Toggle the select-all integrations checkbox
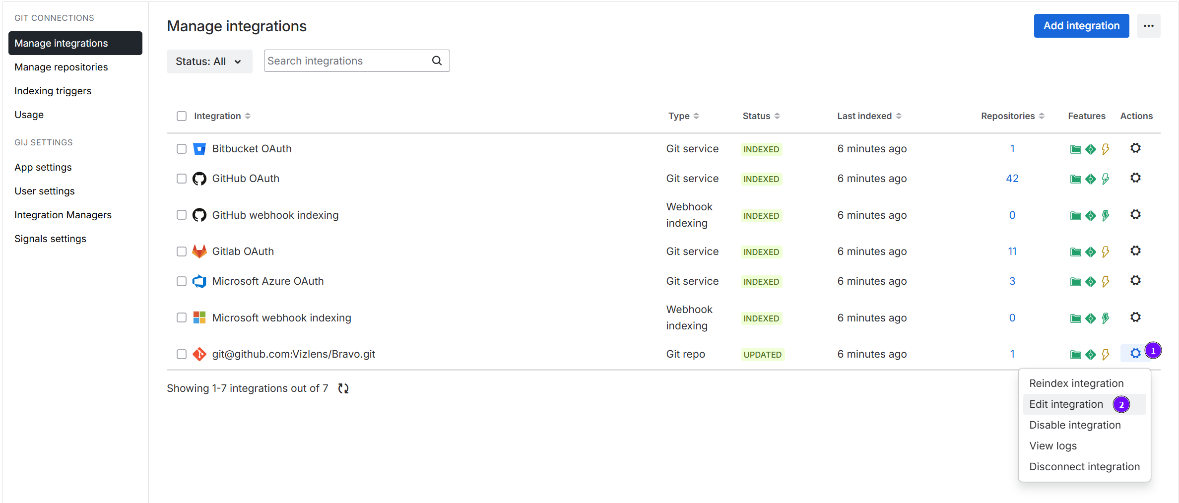This screenshot has height=503, width=1179. tap(182, 116)
